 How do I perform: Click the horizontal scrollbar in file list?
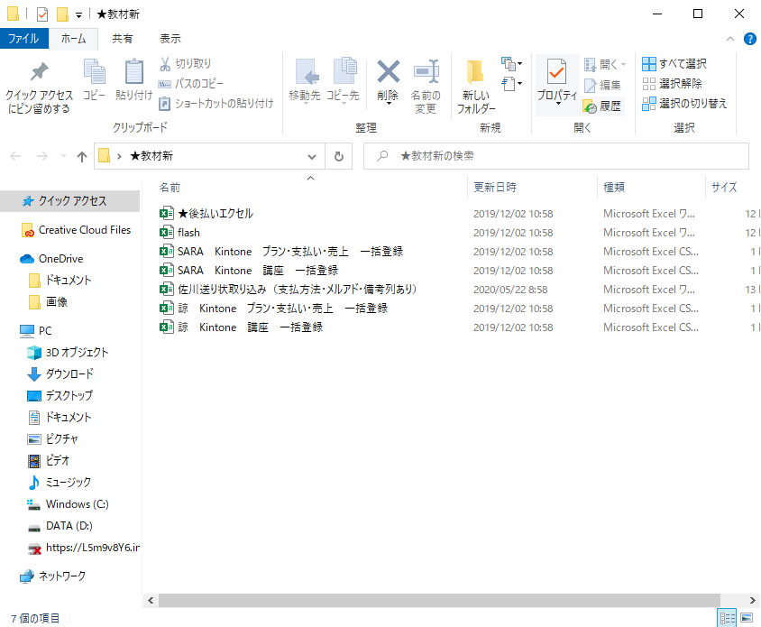click(433, 599)
